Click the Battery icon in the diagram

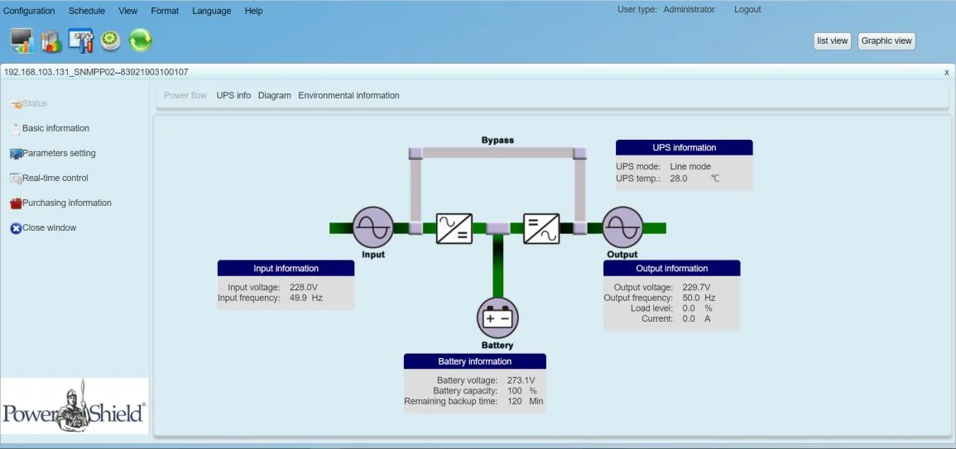497,318
